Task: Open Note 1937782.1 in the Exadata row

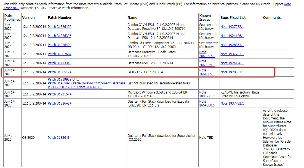Action: point(232,103)
